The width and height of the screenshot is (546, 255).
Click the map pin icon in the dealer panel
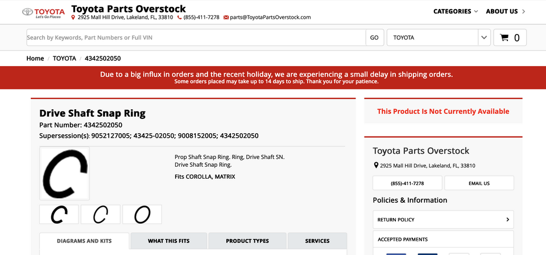pyautogui.click(x=376, y=166)
